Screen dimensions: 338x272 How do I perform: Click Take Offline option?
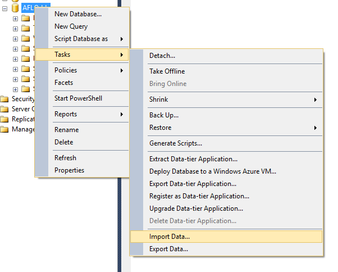click(x=167, y=71)
